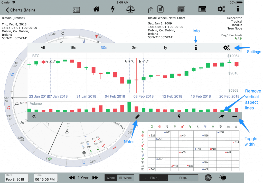Tap the Mars glyph on the wheel

[x=103, y=145]
